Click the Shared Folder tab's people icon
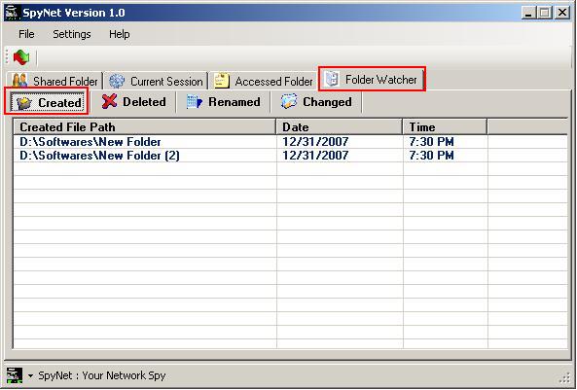This screenshot has height=390, width=577. click(x=19, y=81)
